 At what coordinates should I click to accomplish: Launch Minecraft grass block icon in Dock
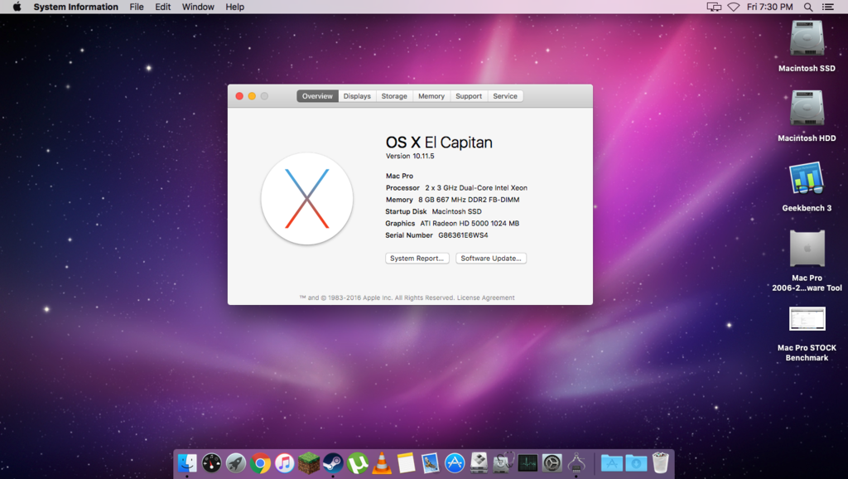point(309,463)
